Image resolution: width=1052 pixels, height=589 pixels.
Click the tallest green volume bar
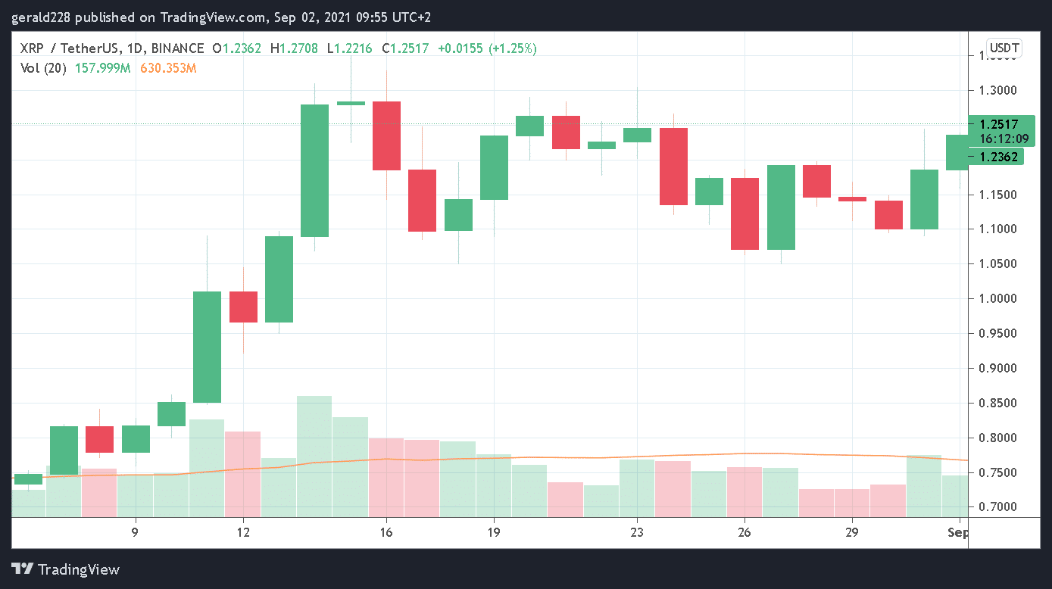coord(314,454)
